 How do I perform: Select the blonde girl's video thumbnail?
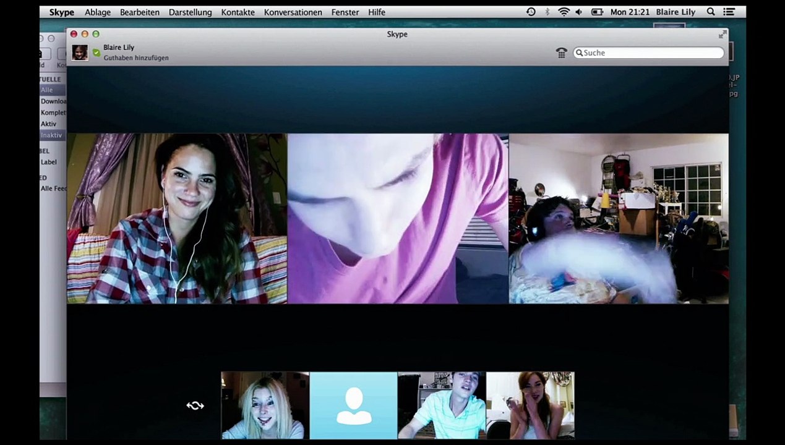(x=265, y=405)
